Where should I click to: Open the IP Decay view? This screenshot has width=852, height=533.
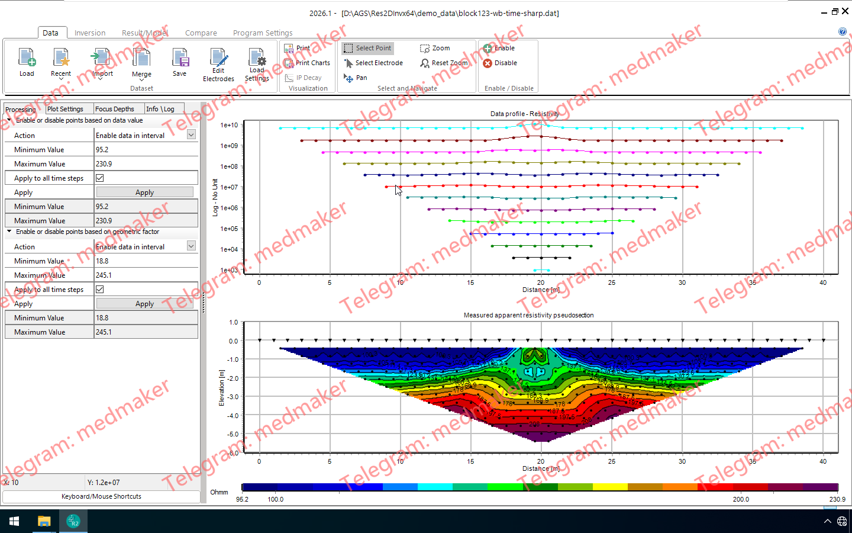(x=303, y=78)
